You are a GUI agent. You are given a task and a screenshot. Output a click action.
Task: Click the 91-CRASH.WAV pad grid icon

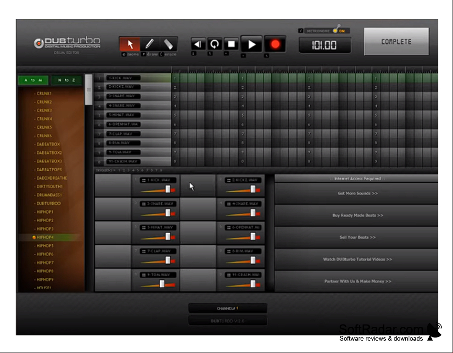pyautogui.click(x=229, y=275)
